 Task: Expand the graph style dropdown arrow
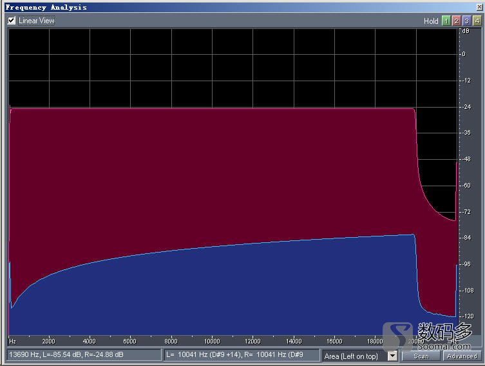coord(392,356)
